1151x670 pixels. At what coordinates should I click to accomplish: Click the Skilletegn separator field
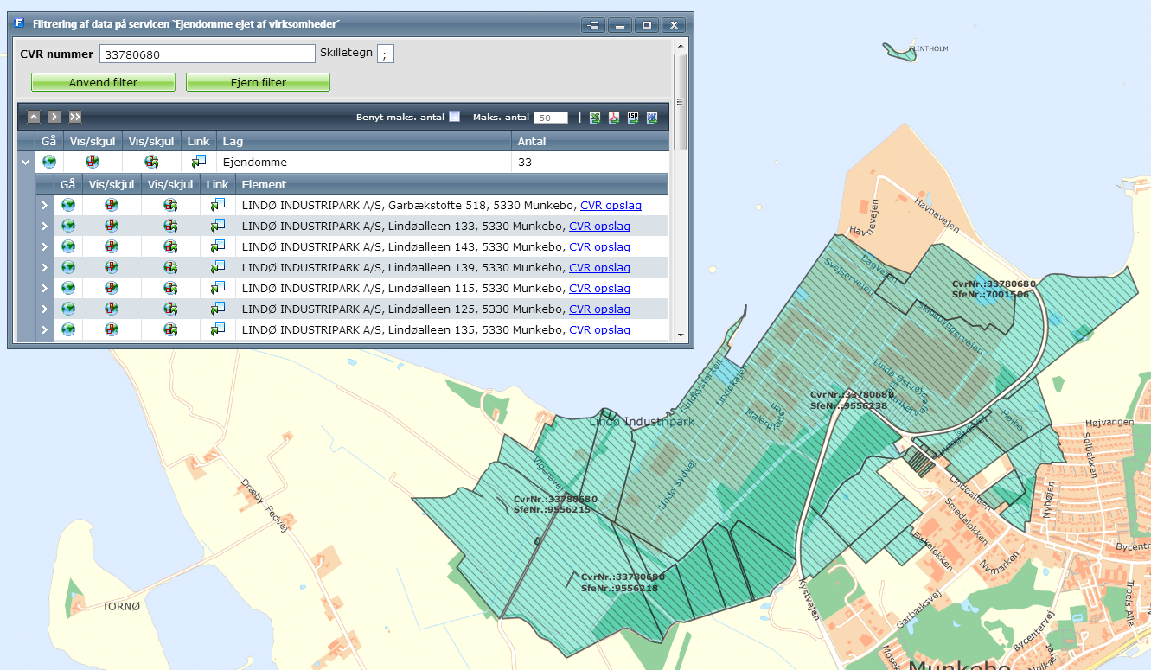[x=386, y=54]
